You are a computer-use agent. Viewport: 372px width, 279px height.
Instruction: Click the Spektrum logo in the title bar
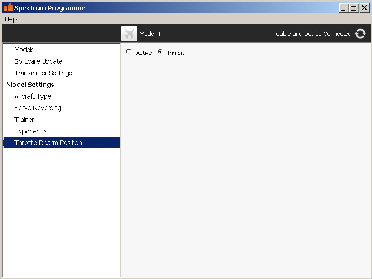(8, 7)
